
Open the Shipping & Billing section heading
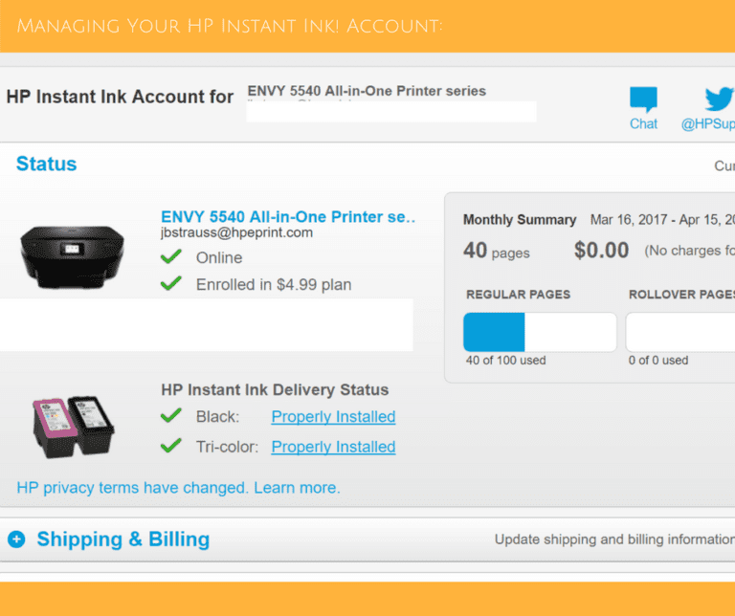pyautogui.click(x=122, y=539)
